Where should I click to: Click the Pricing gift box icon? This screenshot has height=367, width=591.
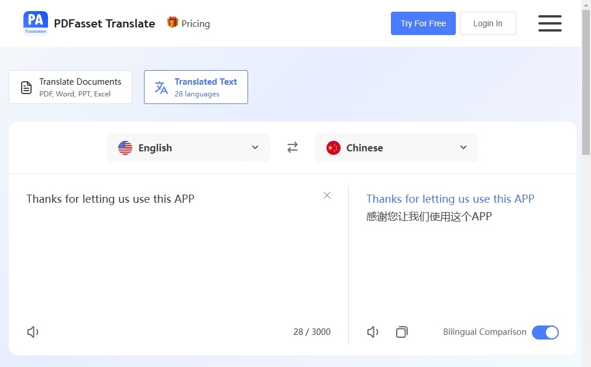(172, 23)
